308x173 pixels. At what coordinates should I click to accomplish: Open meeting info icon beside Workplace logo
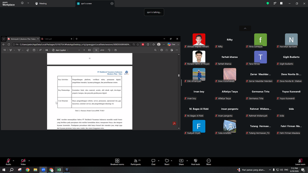pos(22,3)
